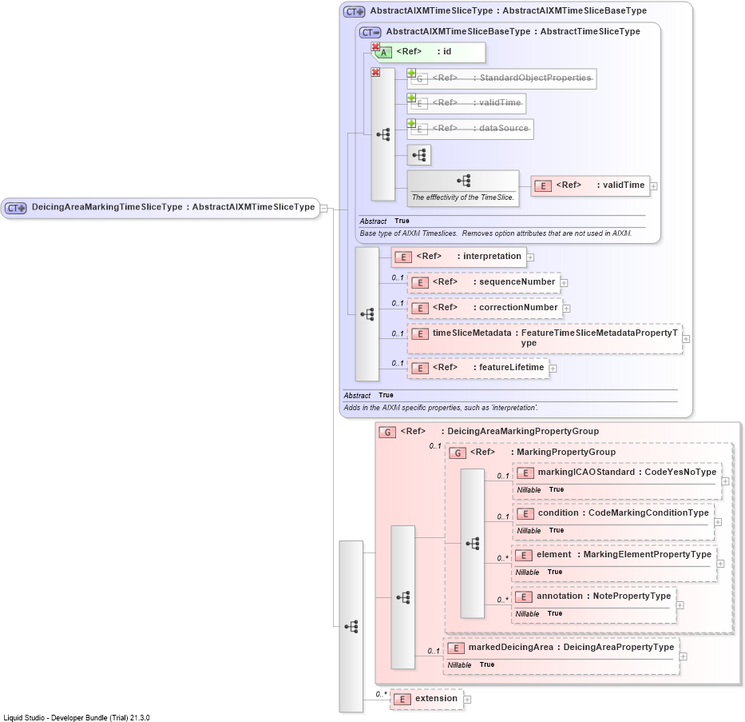The height and width of the screenshot is (722, 745).
Task: Select the tall sequence compositor in AbstractAIXMTimeSliceBaseType
Action: tap(383, 134)
